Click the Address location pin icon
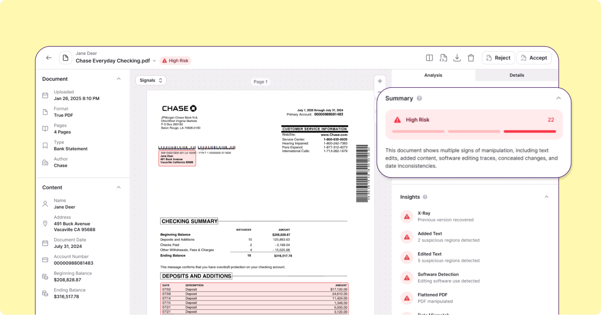Viewport: 601px width, 315px height. (45, 224)
